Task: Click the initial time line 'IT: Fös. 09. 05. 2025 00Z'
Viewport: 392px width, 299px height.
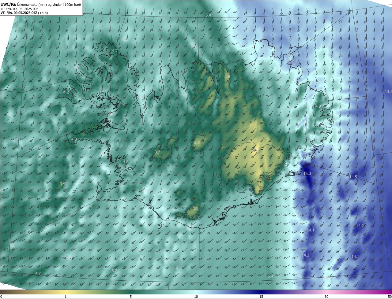Action: [19, 9]
